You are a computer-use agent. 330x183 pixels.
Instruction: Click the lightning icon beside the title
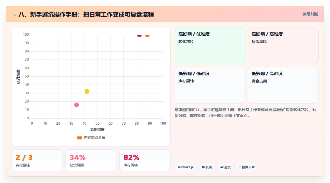click(14, 15)
